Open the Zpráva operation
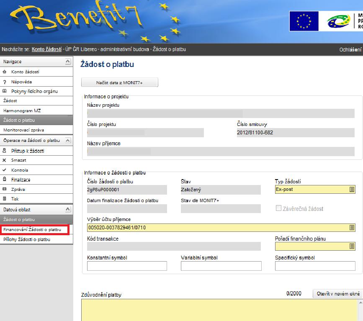This screenshot has height=321, width=363. coord(36,189)
